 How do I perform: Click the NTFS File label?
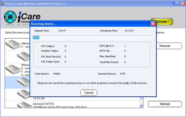click(x=105, y=51)
